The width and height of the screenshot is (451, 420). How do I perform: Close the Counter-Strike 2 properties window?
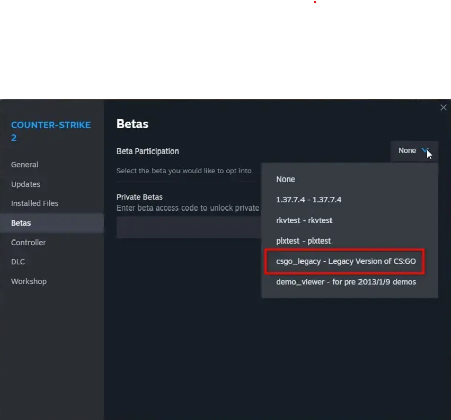(x=443, y=108)
